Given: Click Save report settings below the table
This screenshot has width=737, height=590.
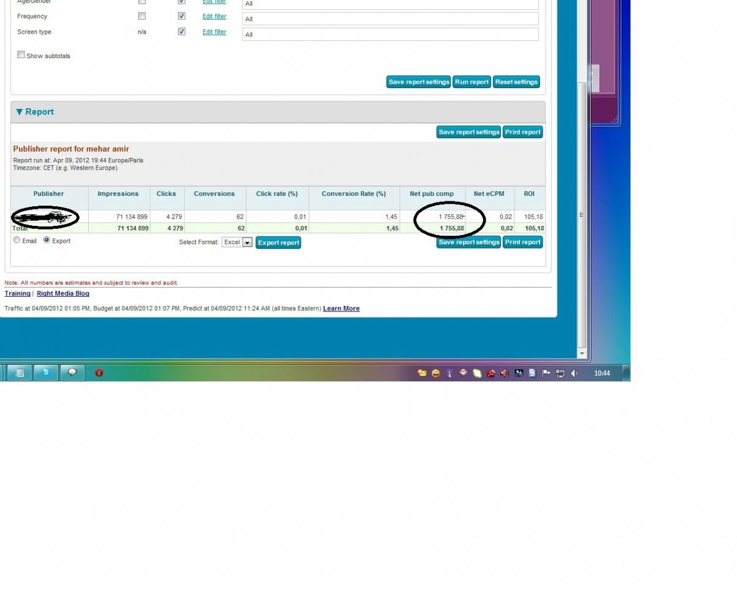Looking at the screenshot, I should [x=469, y=242].
